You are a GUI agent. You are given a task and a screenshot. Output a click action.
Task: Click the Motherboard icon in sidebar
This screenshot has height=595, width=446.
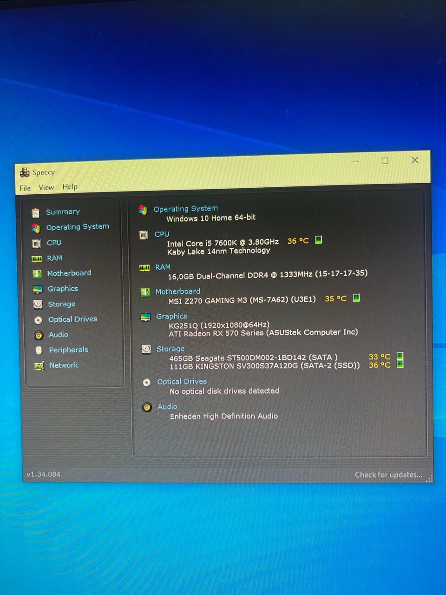[37, 274]
